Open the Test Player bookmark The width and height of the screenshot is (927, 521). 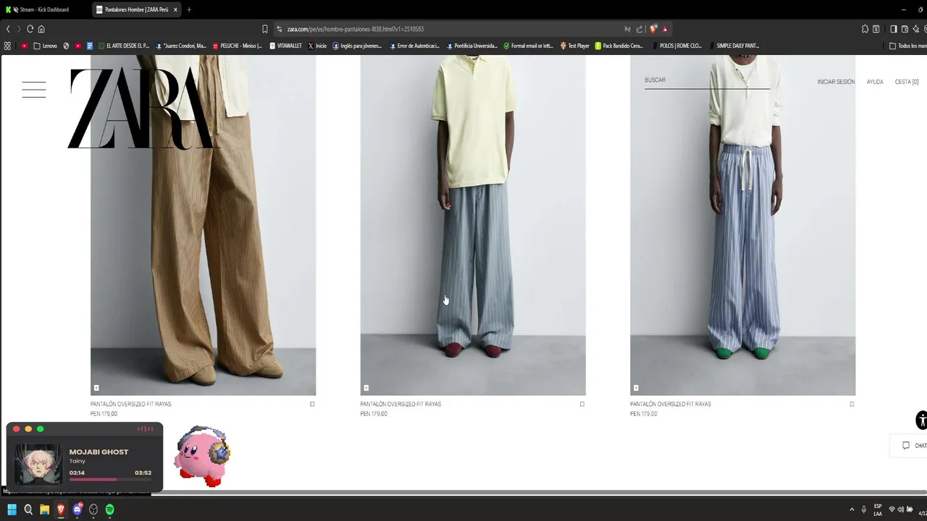tap(574, 46)
